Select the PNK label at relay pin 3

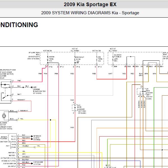[x=19, y=81]
